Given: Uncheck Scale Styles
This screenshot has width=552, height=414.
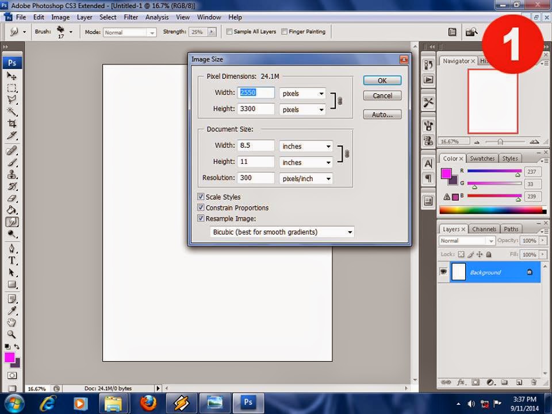Looking at the screenshot, I should [x=201, y=197].
